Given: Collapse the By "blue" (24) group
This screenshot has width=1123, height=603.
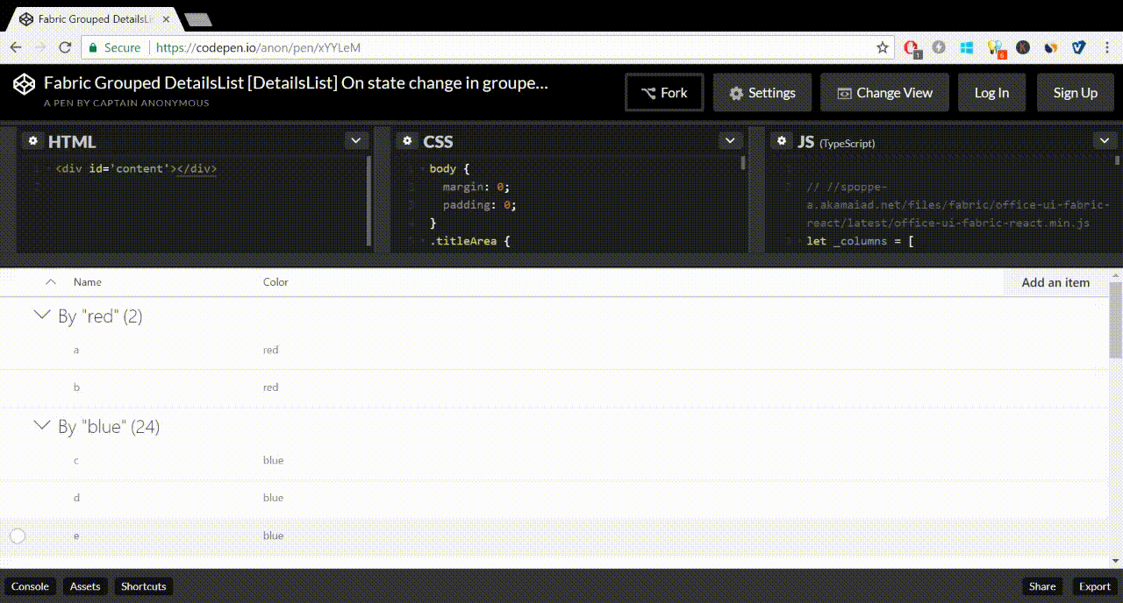Looking at the screenshot, I should (40, 425).
